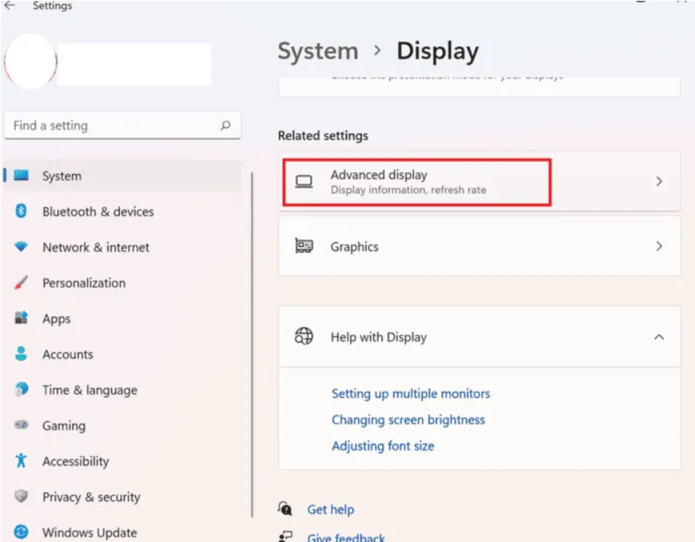Click the Network & internet wifi icon
Screen dimensions: 695x542
point(21,248)
